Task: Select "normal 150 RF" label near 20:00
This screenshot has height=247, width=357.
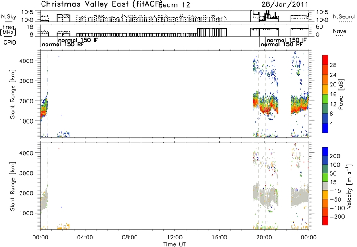Action: point(282,44)
